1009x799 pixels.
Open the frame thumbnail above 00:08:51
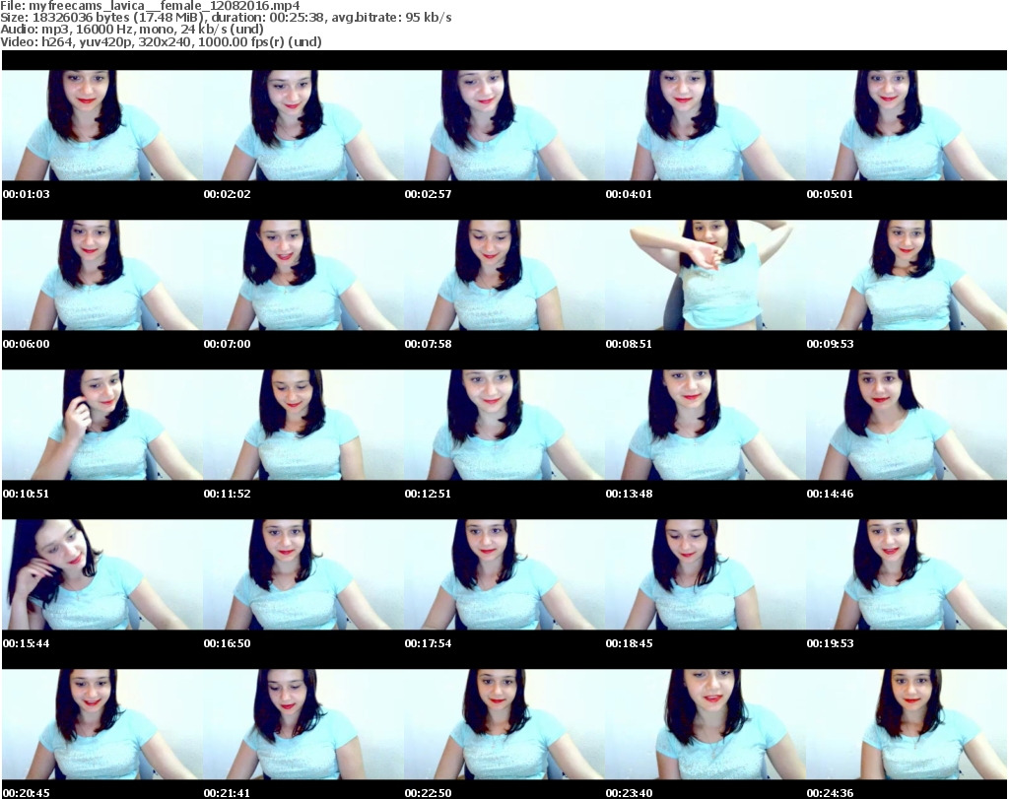pos(706,275)
